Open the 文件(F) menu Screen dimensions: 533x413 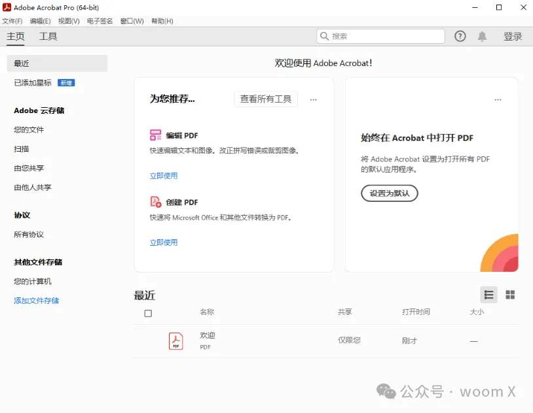12,21
